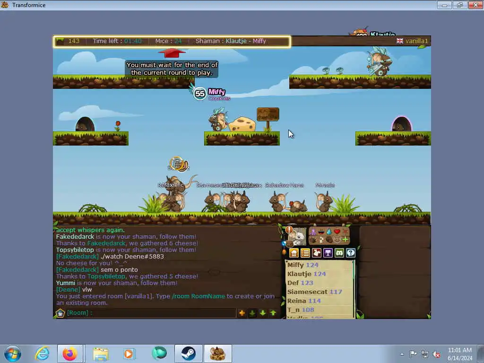This screenshot has width=484, height=363.
Task: Use the round face emote icon
Action: tap(337, 240)
